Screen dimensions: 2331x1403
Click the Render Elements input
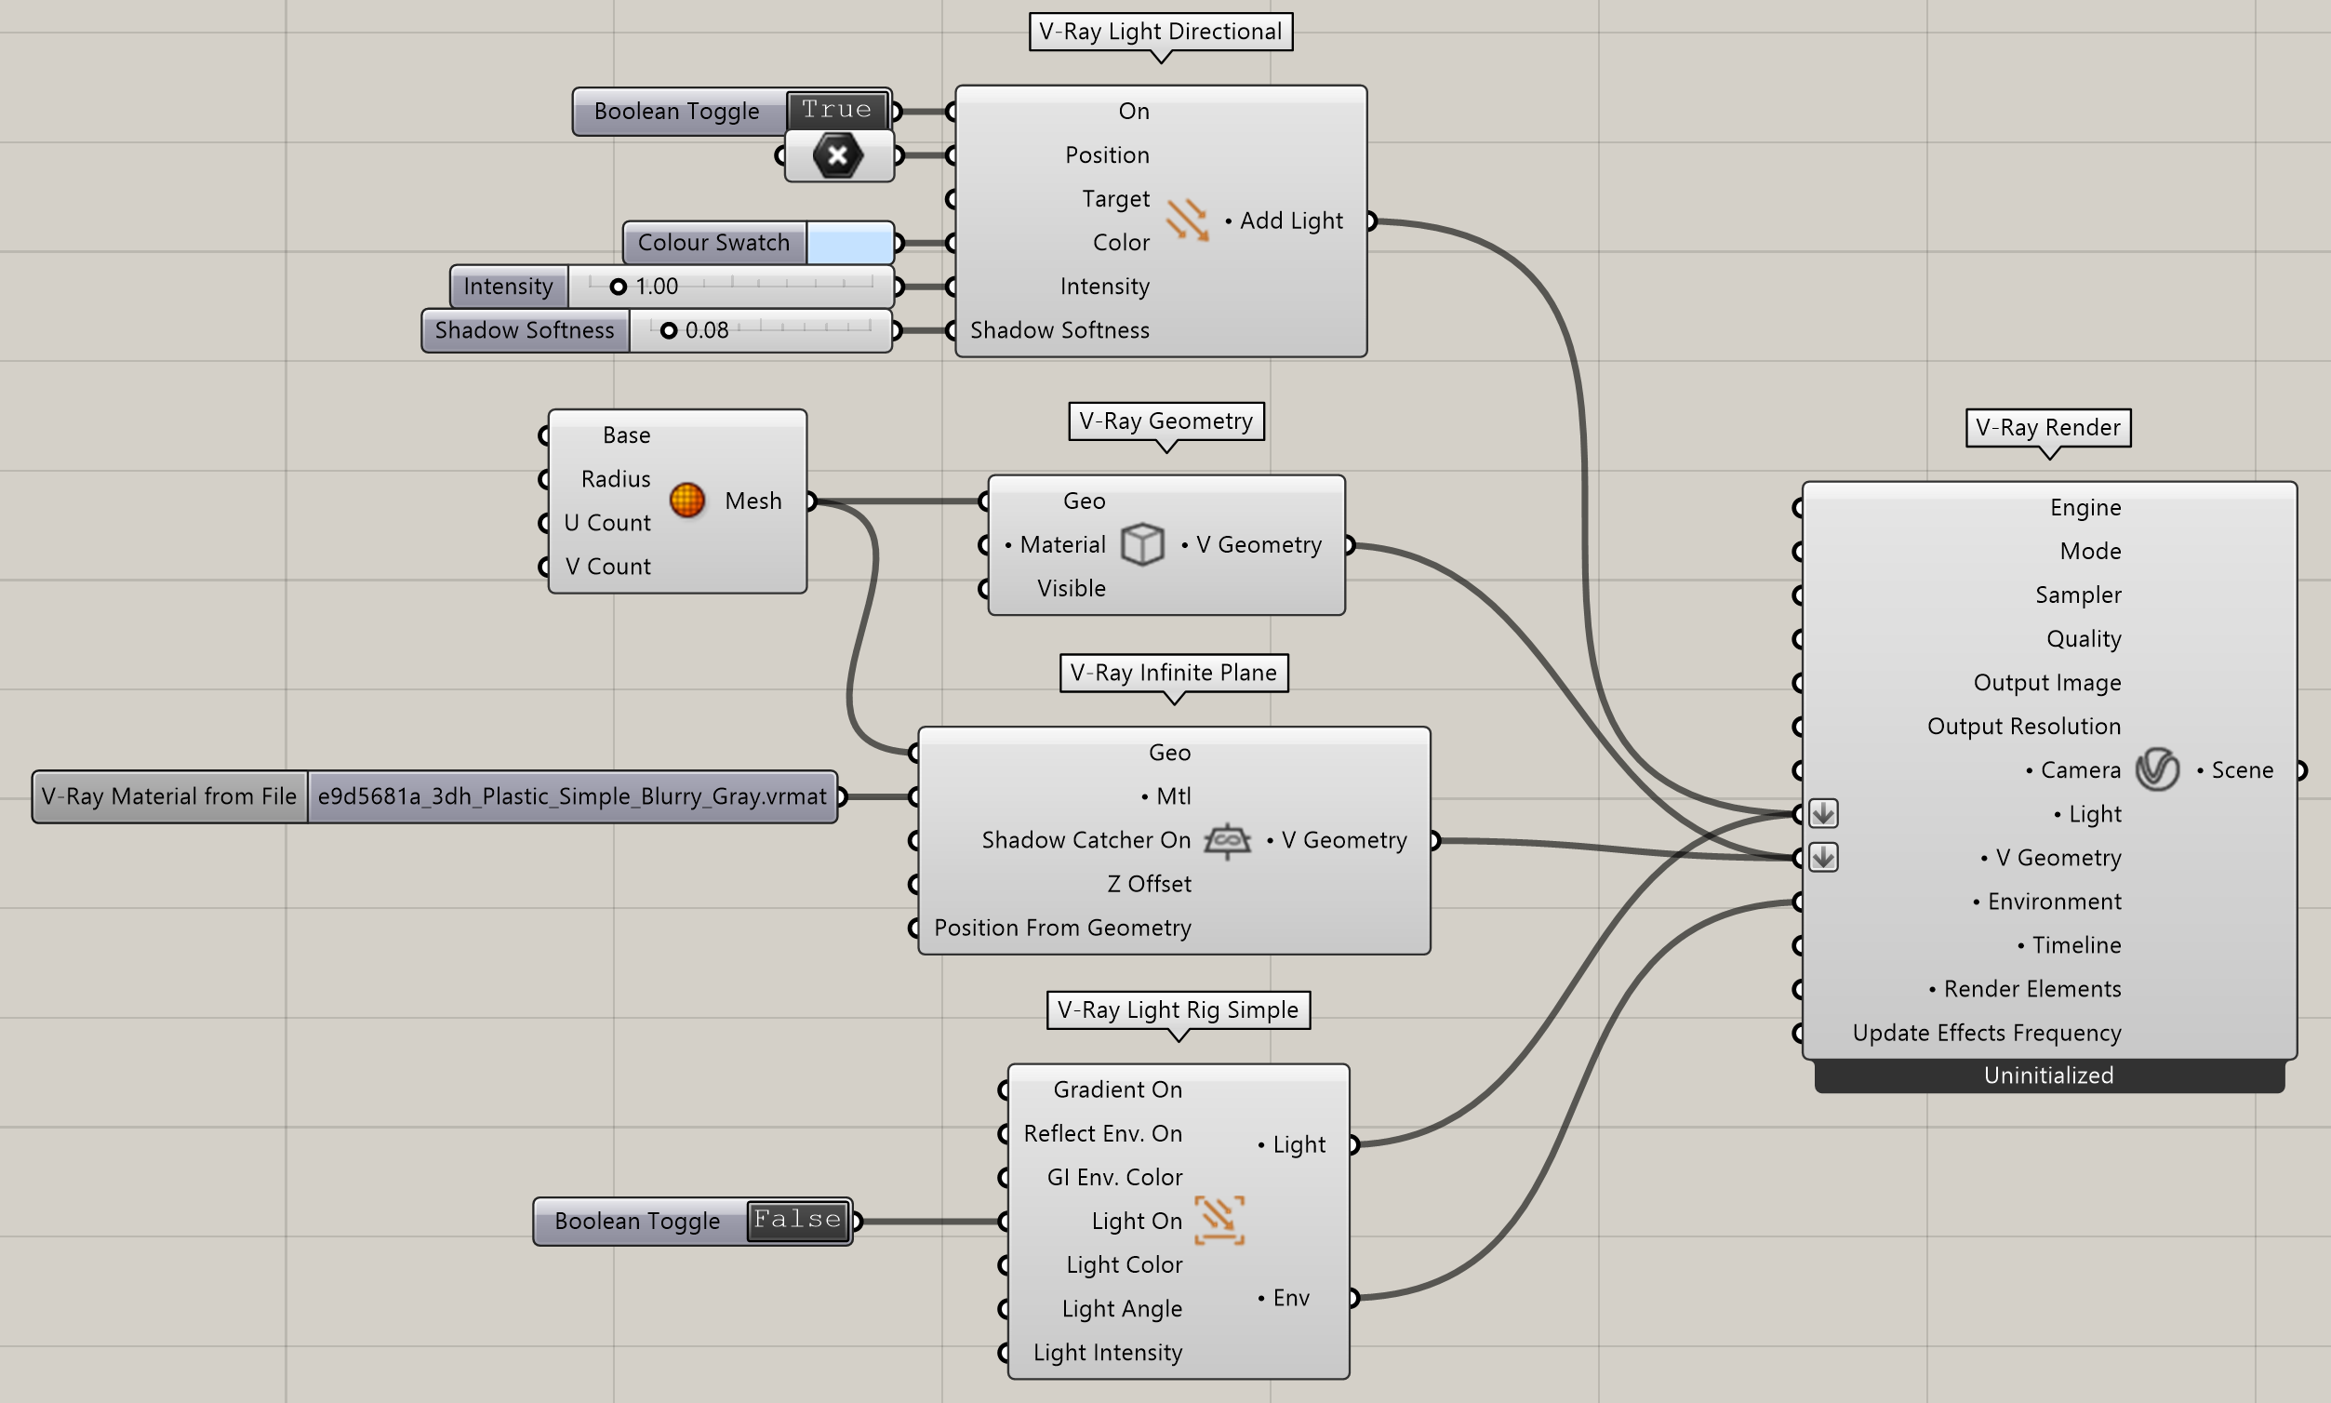point(2031,989)
